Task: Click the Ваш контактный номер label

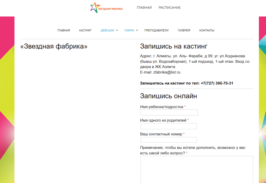Action: [x=161, y=134]
